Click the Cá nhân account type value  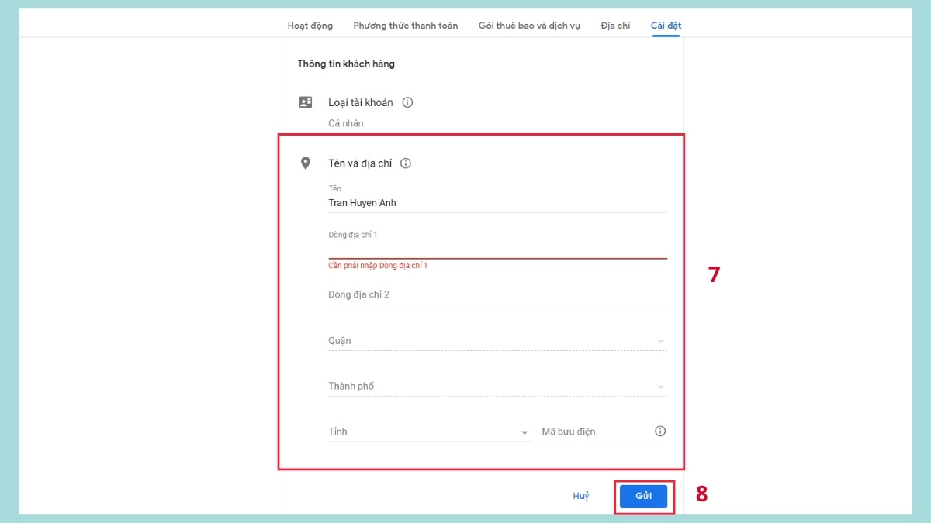(346, 123)
